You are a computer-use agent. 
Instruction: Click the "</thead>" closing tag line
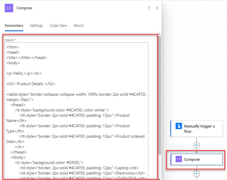19,152
